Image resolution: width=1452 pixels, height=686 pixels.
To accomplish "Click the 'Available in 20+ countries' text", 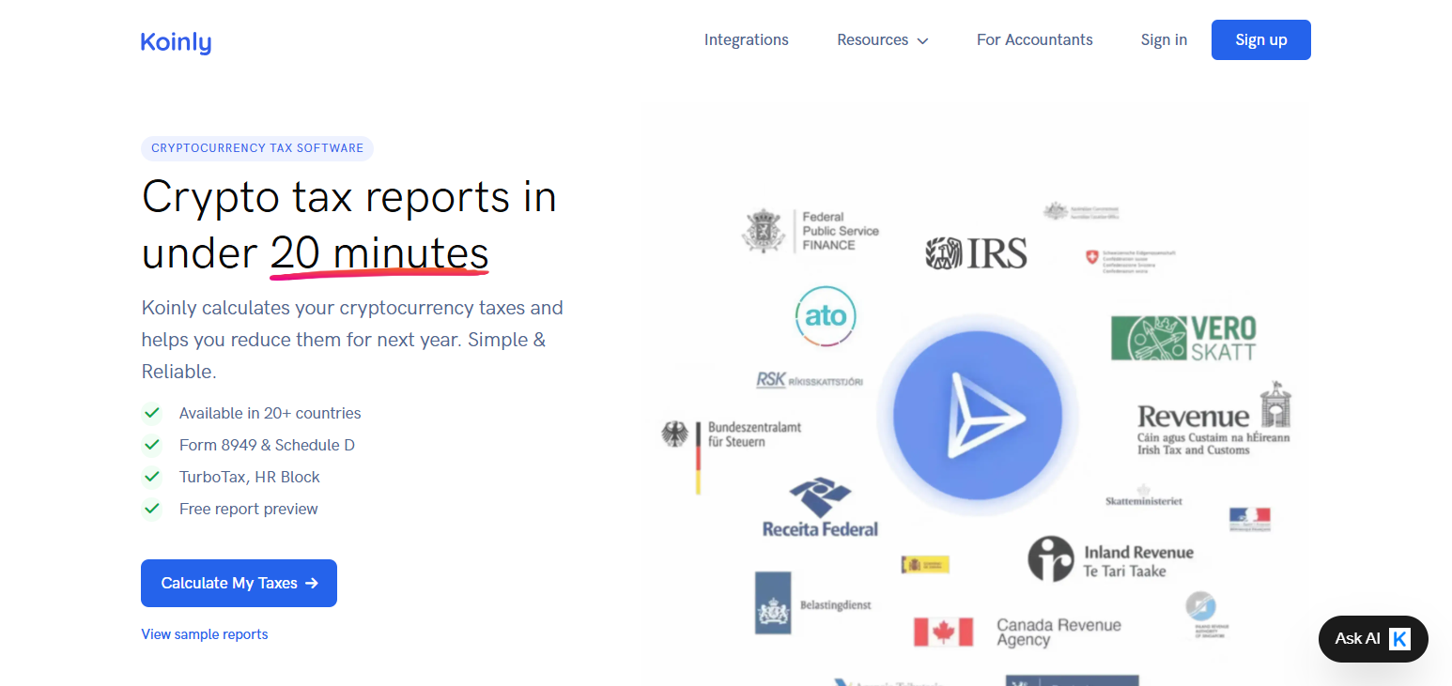I will point(270,413).
